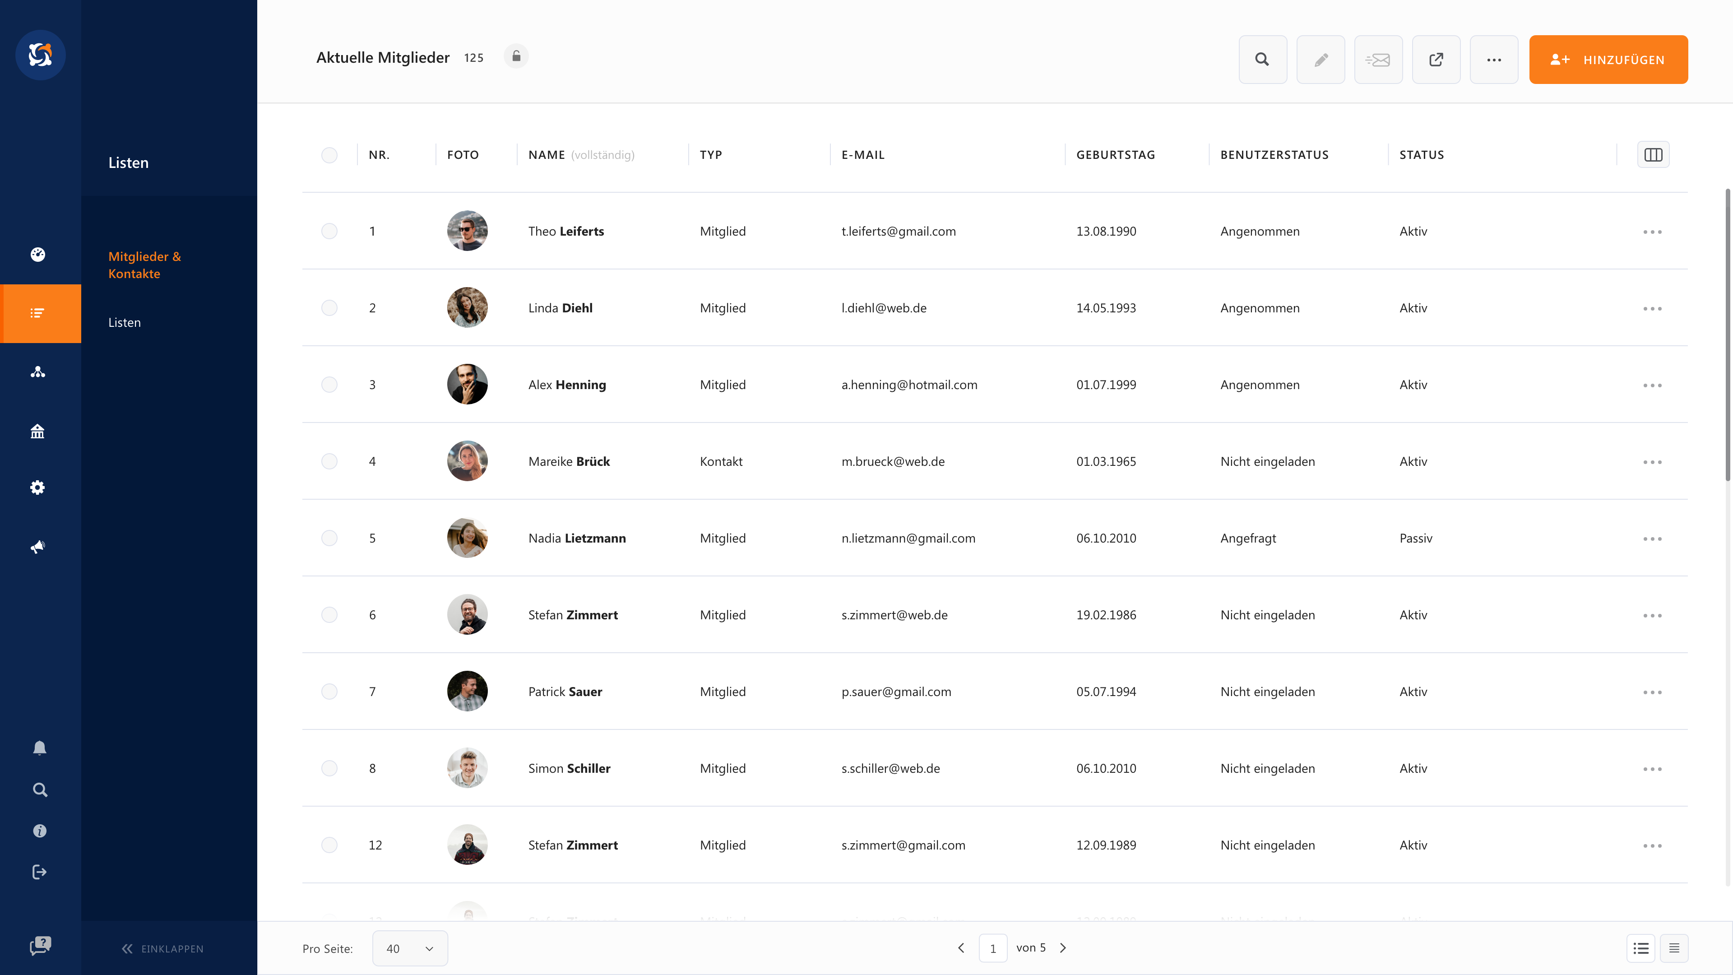Collapse sidebar with Einklappen
Image resolution: width=1733 pixels, height=975 pixels.
[x=162, y=949]
